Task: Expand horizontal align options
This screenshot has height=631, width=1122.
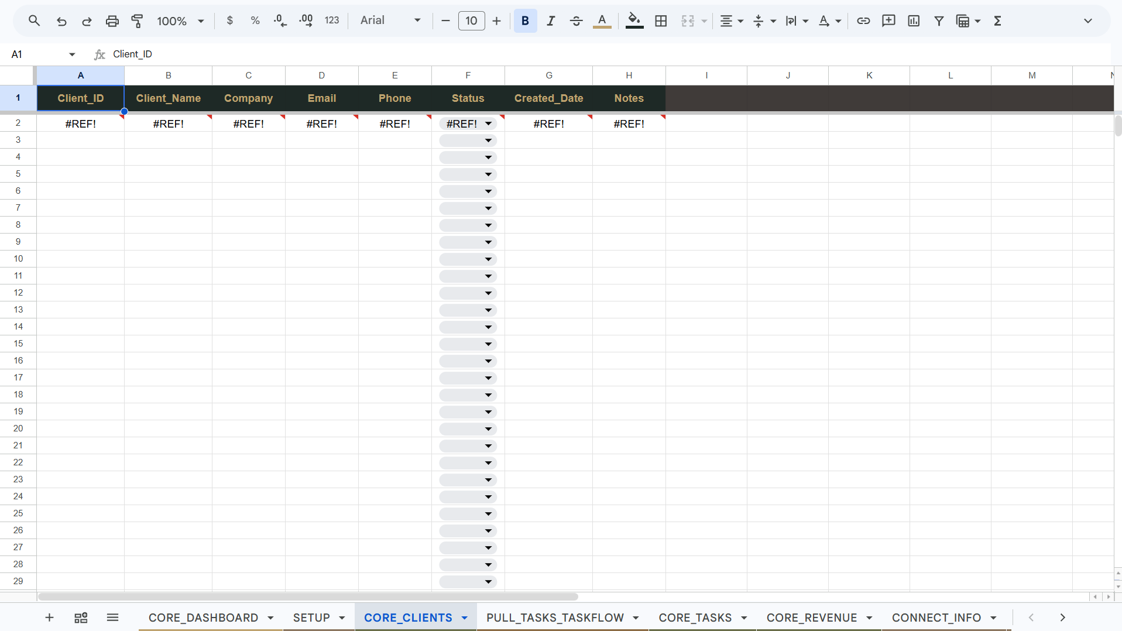Action: tap(741, 21)
